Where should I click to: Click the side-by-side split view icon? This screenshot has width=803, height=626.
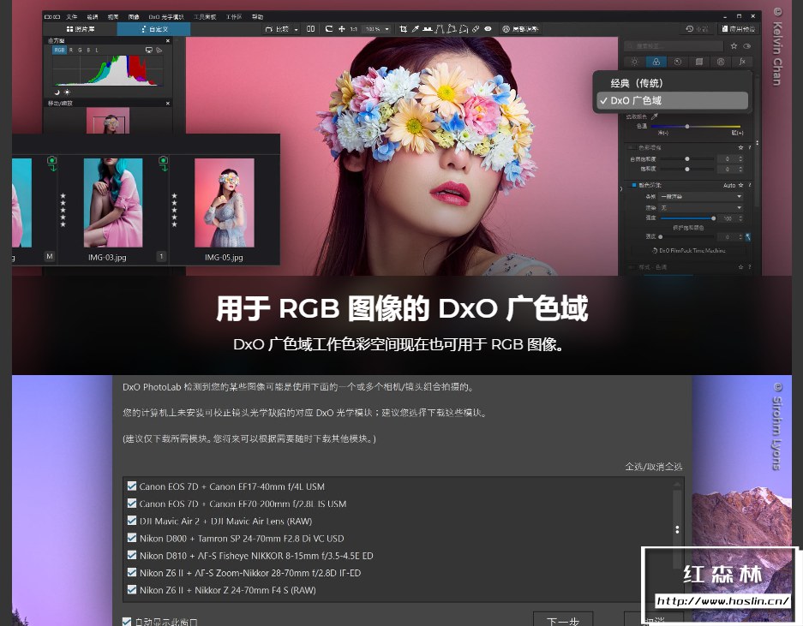[x=311, y=29]
